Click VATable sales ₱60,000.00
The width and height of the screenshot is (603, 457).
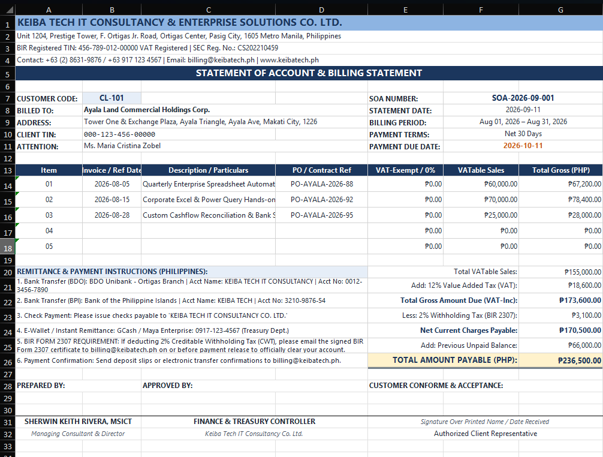[481, 184]
